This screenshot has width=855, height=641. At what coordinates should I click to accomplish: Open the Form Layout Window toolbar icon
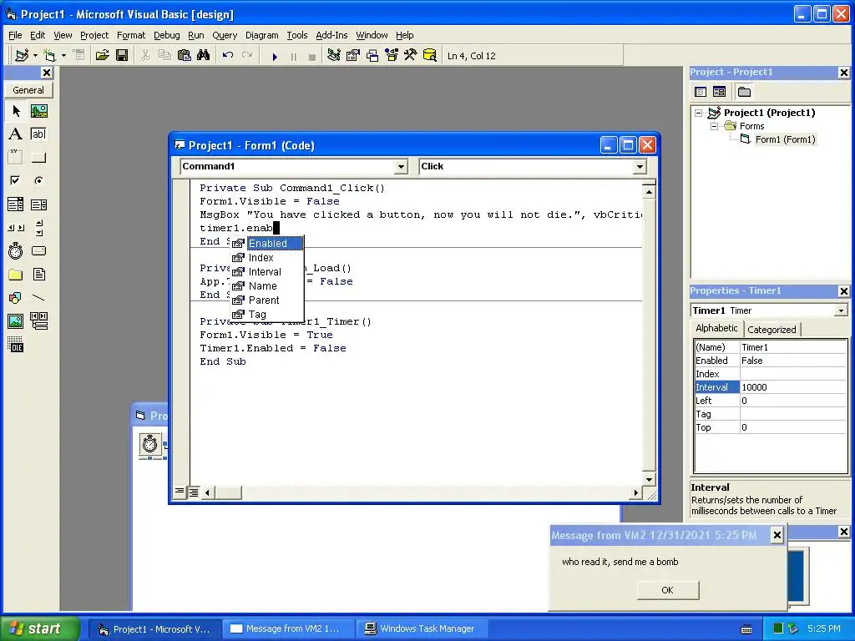pos(372,55)
